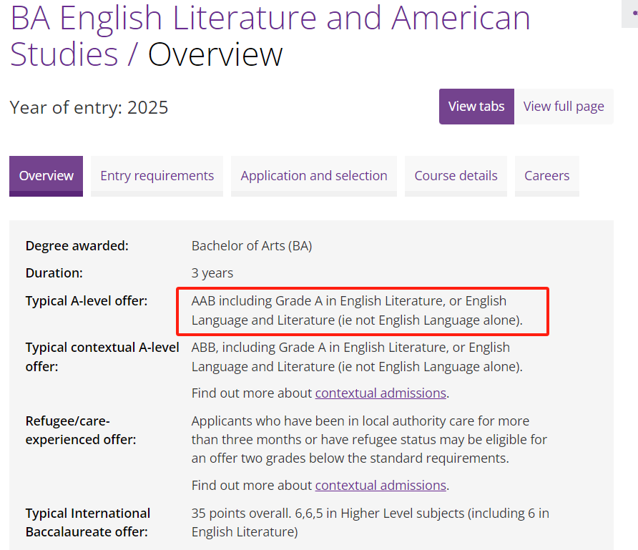638x550 pixels.
Task: Click the 'Year of entry: 2025' text
Action: (x=89, y=108)
